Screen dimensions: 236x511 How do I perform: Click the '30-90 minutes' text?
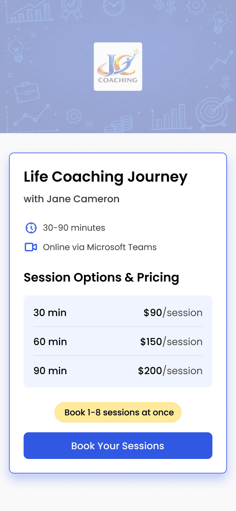pyautogui.click(x=74, y=228)
